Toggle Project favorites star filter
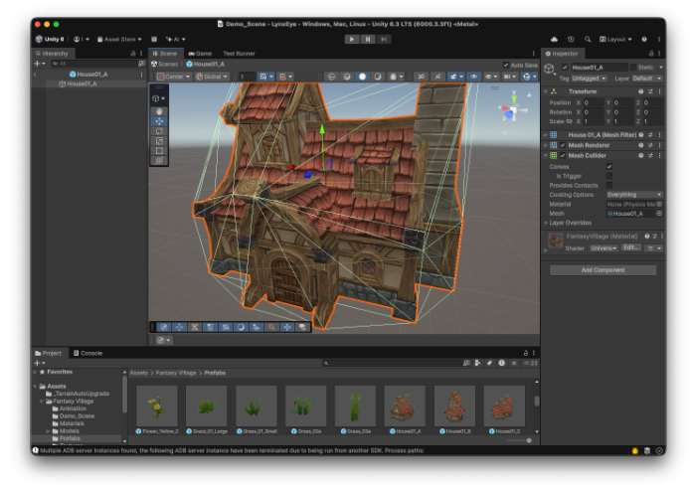Image resolution: width=692 pixels, height=490 pixels. [514, 363]
